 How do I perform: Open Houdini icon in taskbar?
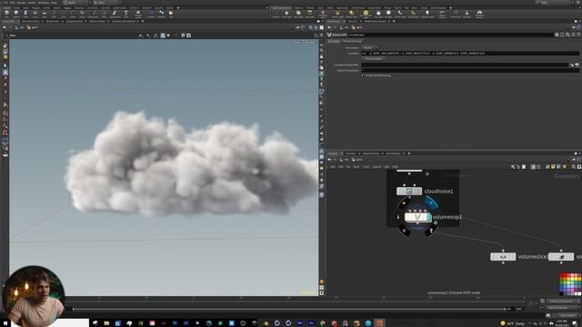(379, 323)
